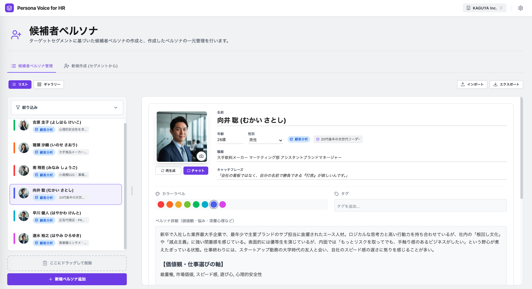Viewport: 532px width, 289px height.
Task: Click the filter funnel icon in 絞り込み
Action: click(18, 107)
